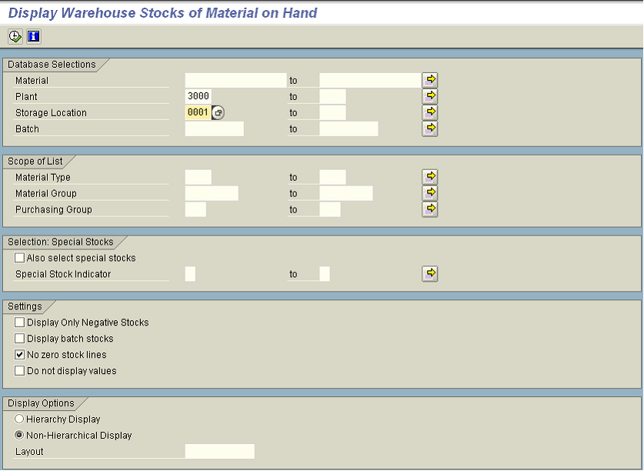644x471 pixels.
Task: Check Display Only Negative Stocks
Action: point(20,322)
